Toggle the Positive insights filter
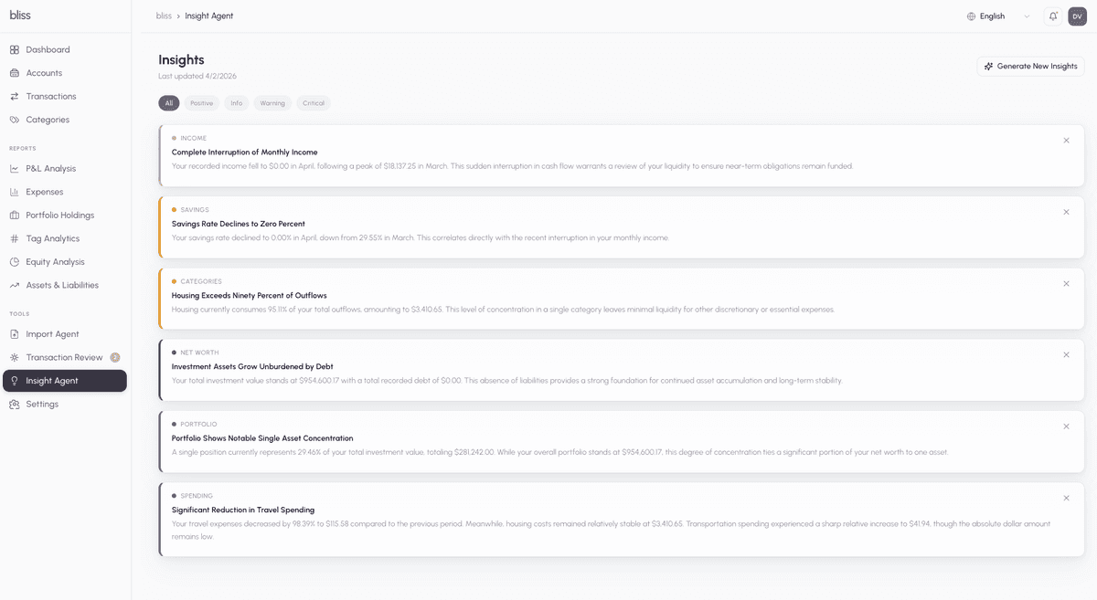Screen dimensions: 1097x600 pyautogui.click(x=201, y=102)
